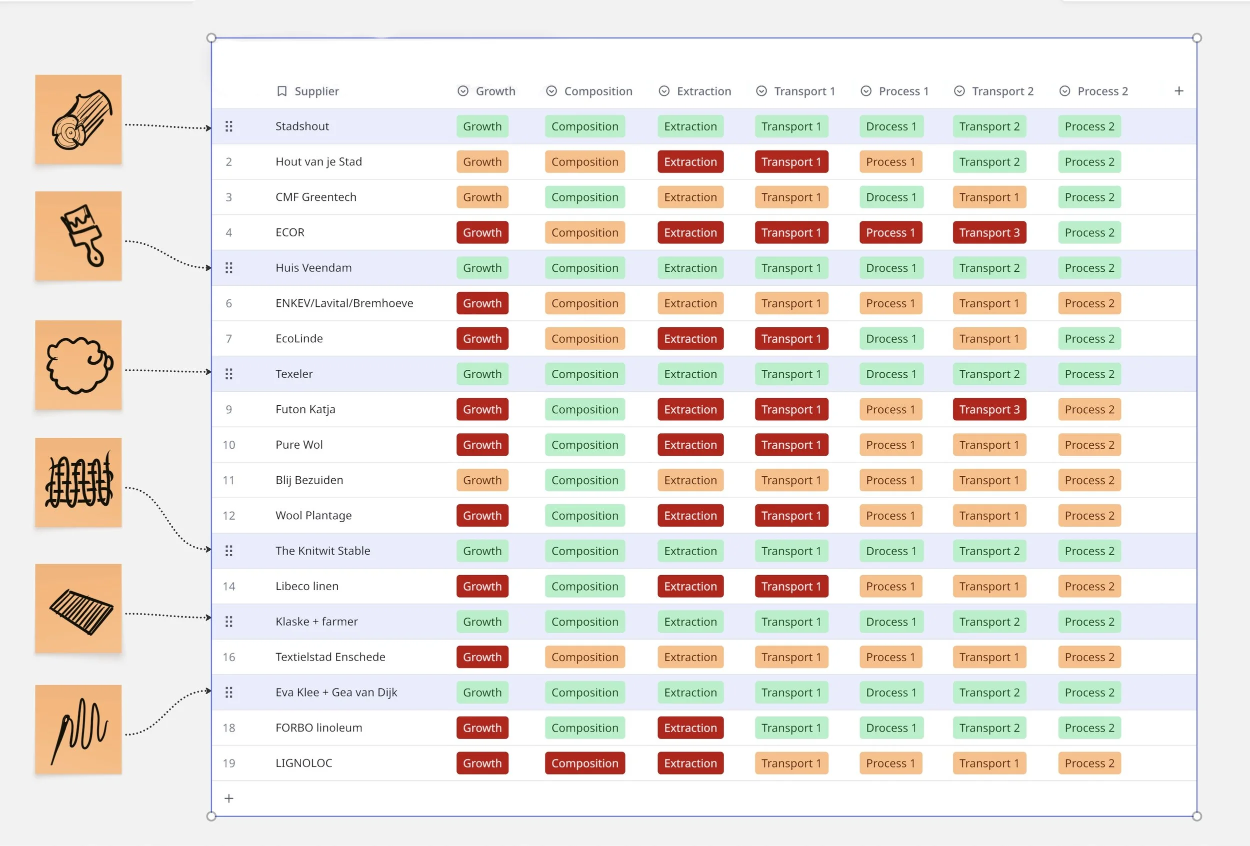
Task: Click the wood log sticky note icon
Action: (78, 119)
